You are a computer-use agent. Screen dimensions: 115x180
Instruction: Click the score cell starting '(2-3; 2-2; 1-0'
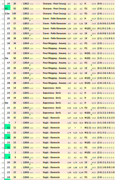tap(106, 113)
